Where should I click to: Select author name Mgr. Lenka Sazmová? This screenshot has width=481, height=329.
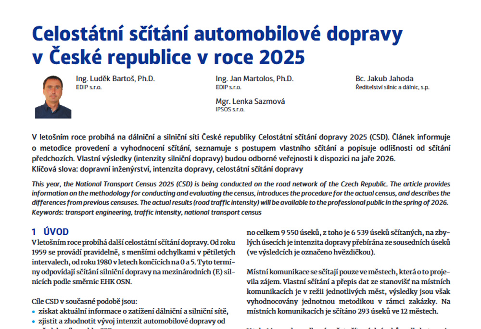(250, 101)
